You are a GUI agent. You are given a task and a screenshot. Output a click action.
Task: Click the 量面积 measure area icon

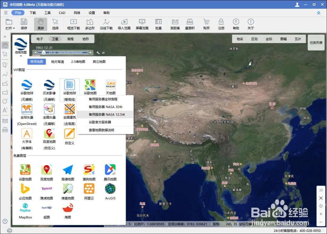190,22
